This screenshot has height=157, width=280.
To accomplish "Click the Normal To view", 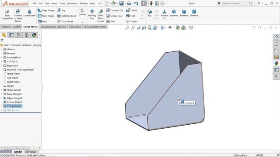I will tap(164, 14).
